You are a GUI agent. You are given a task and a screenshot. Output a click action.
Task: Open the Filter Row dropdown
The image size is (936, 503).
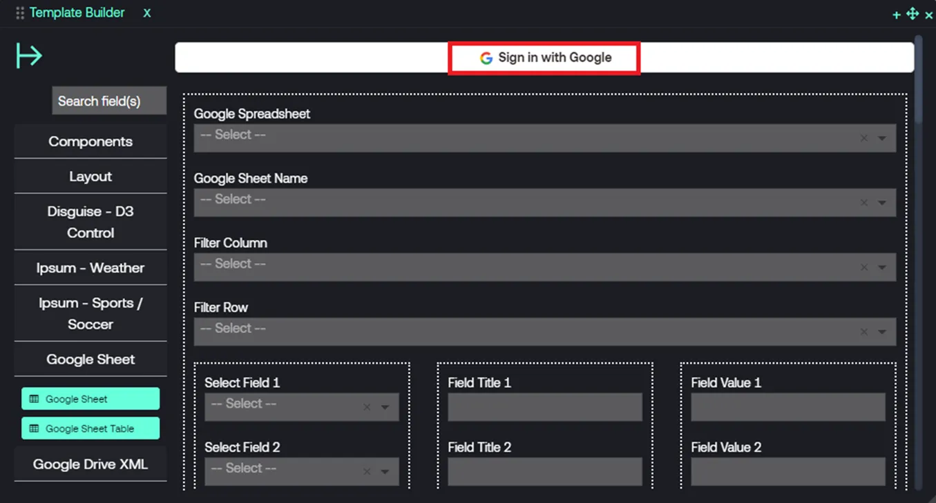click(882, 332)
